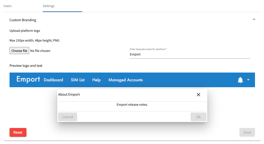
Task: Select the Settings tab
Action: point(49,6)
